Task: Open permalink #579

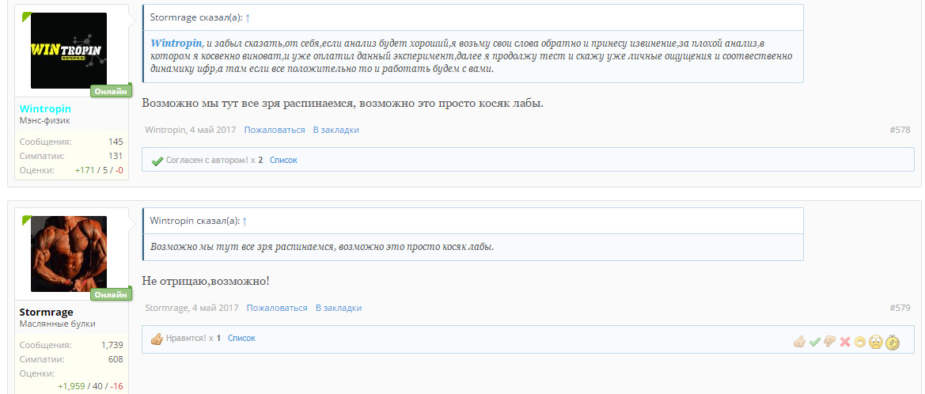Action: coord(900,308)
